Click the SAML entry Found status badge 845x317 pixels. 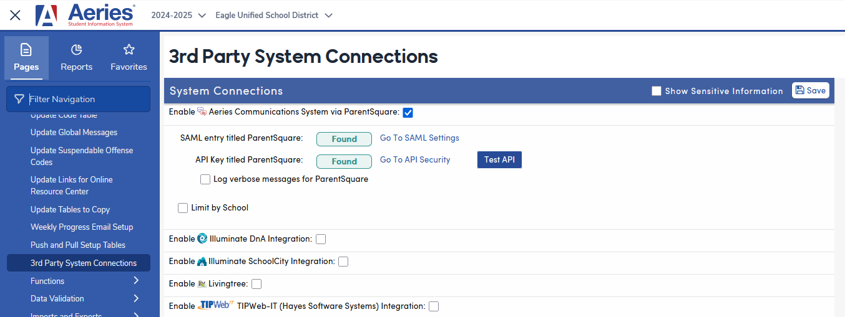pos(344,139)
